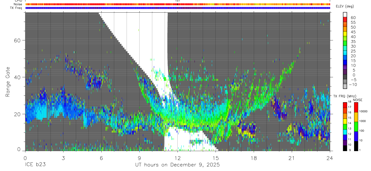Click the "16" value on TX FRQ scale
Screen dimensions: 371x171
(350, 112)
